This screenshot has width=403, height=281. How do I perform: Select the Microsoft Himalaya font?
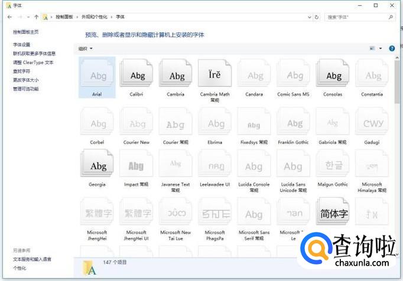tap(372, 164)
